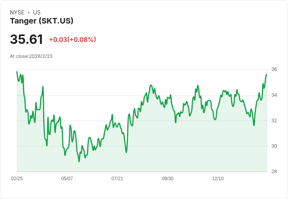Click the NYSE exchange label
The height and width of the screenshot is (199, 288).
pos(17,13)
